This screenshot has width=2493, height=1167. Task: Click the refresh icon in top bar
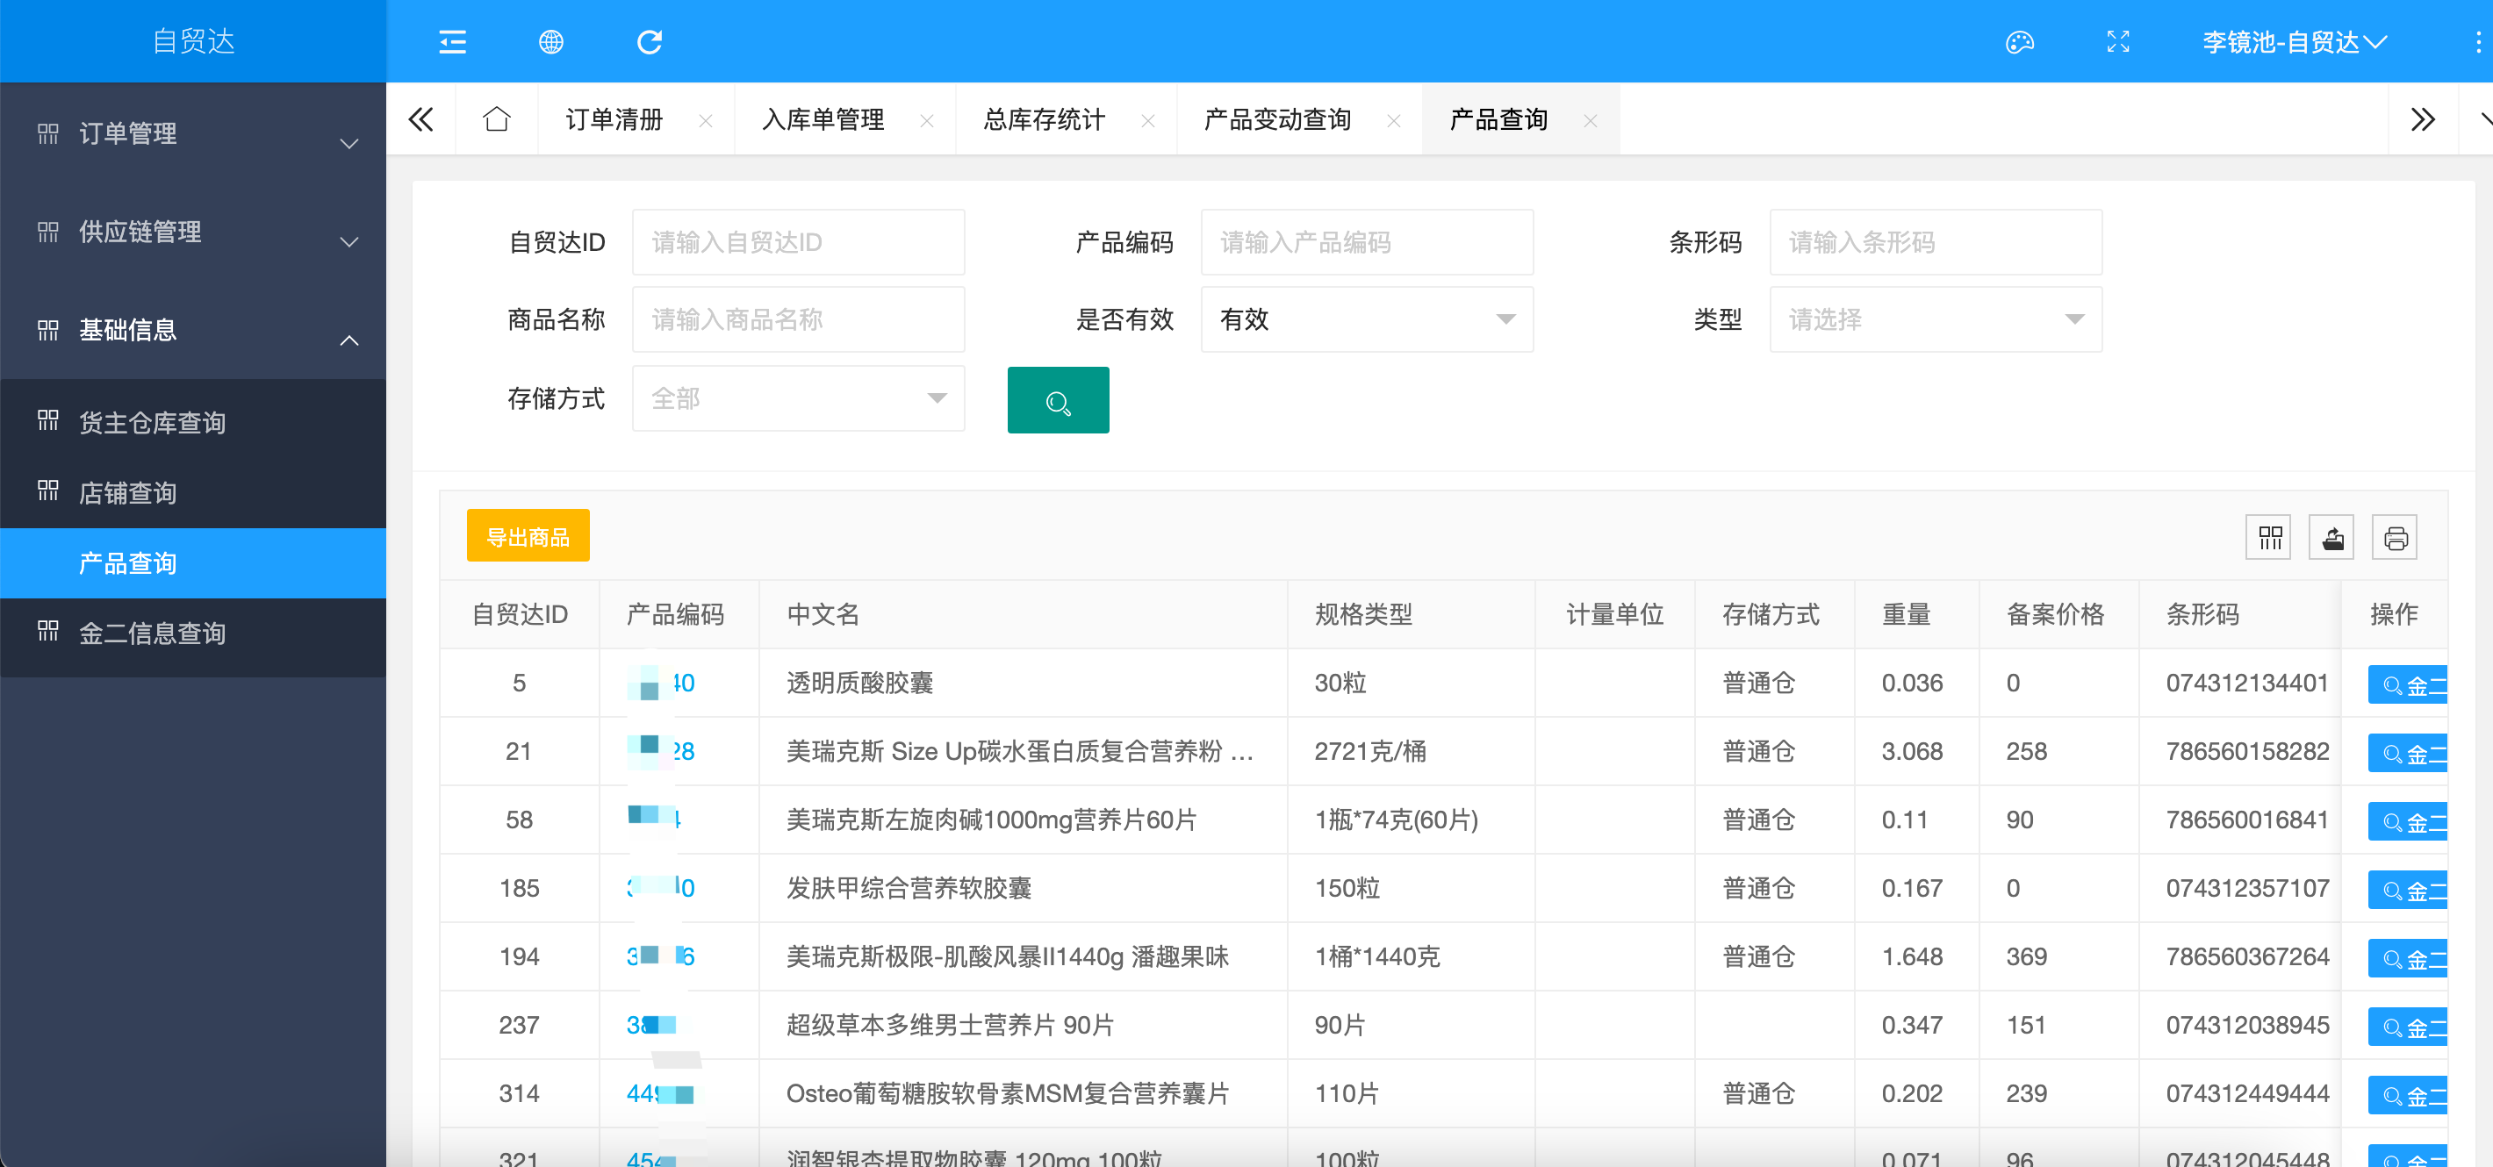coord(650,41)
